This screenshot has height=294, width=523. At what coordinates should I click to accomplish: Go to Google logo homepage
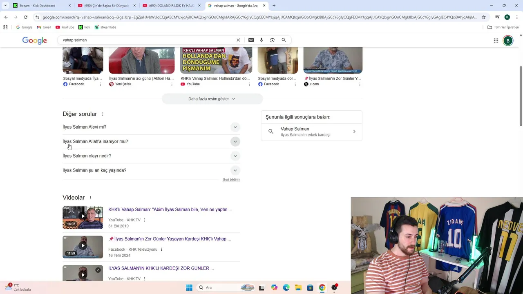[35, 40]
